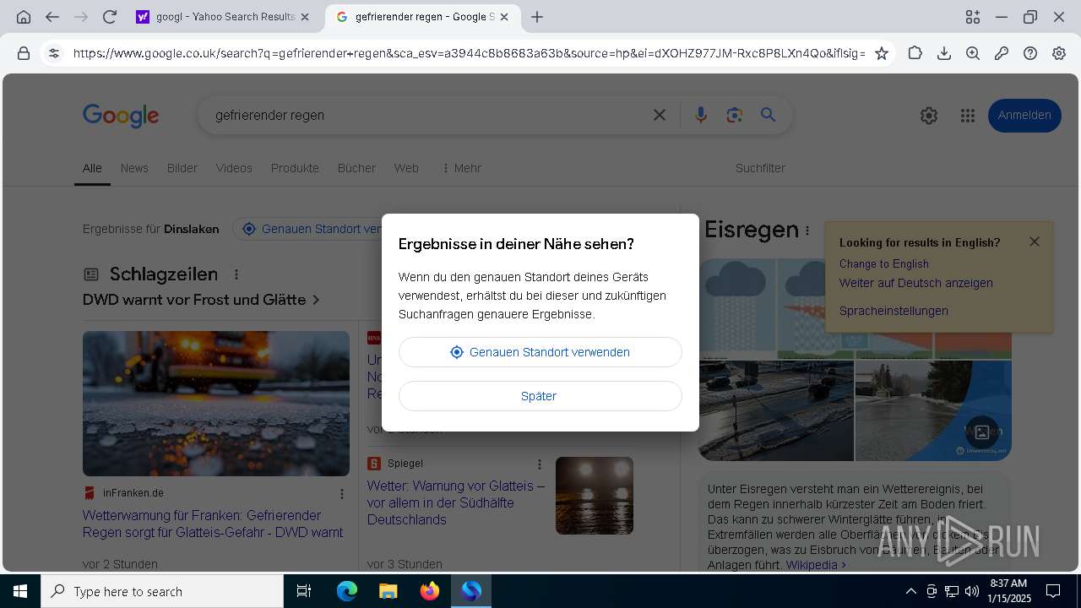Click Change to English link

pyautogui.click(x=884, y=263)
